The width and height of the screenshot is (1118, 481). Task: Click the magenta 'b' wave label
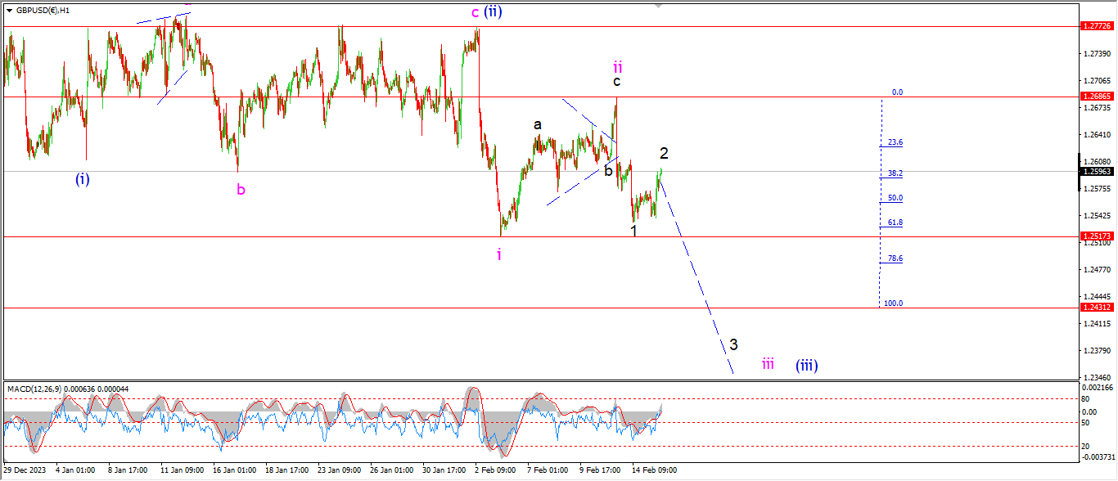point(241,190)
